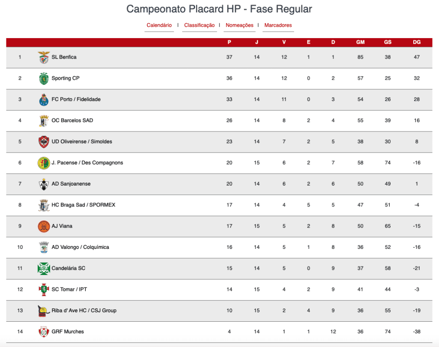
Task: Click the SL Benfica club crest
Action: 44,57
